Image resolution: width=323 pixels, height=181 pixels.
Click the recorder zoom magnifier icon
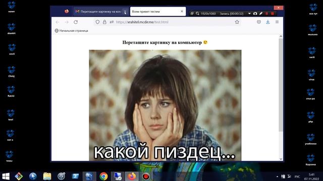(x=197, y=14)
